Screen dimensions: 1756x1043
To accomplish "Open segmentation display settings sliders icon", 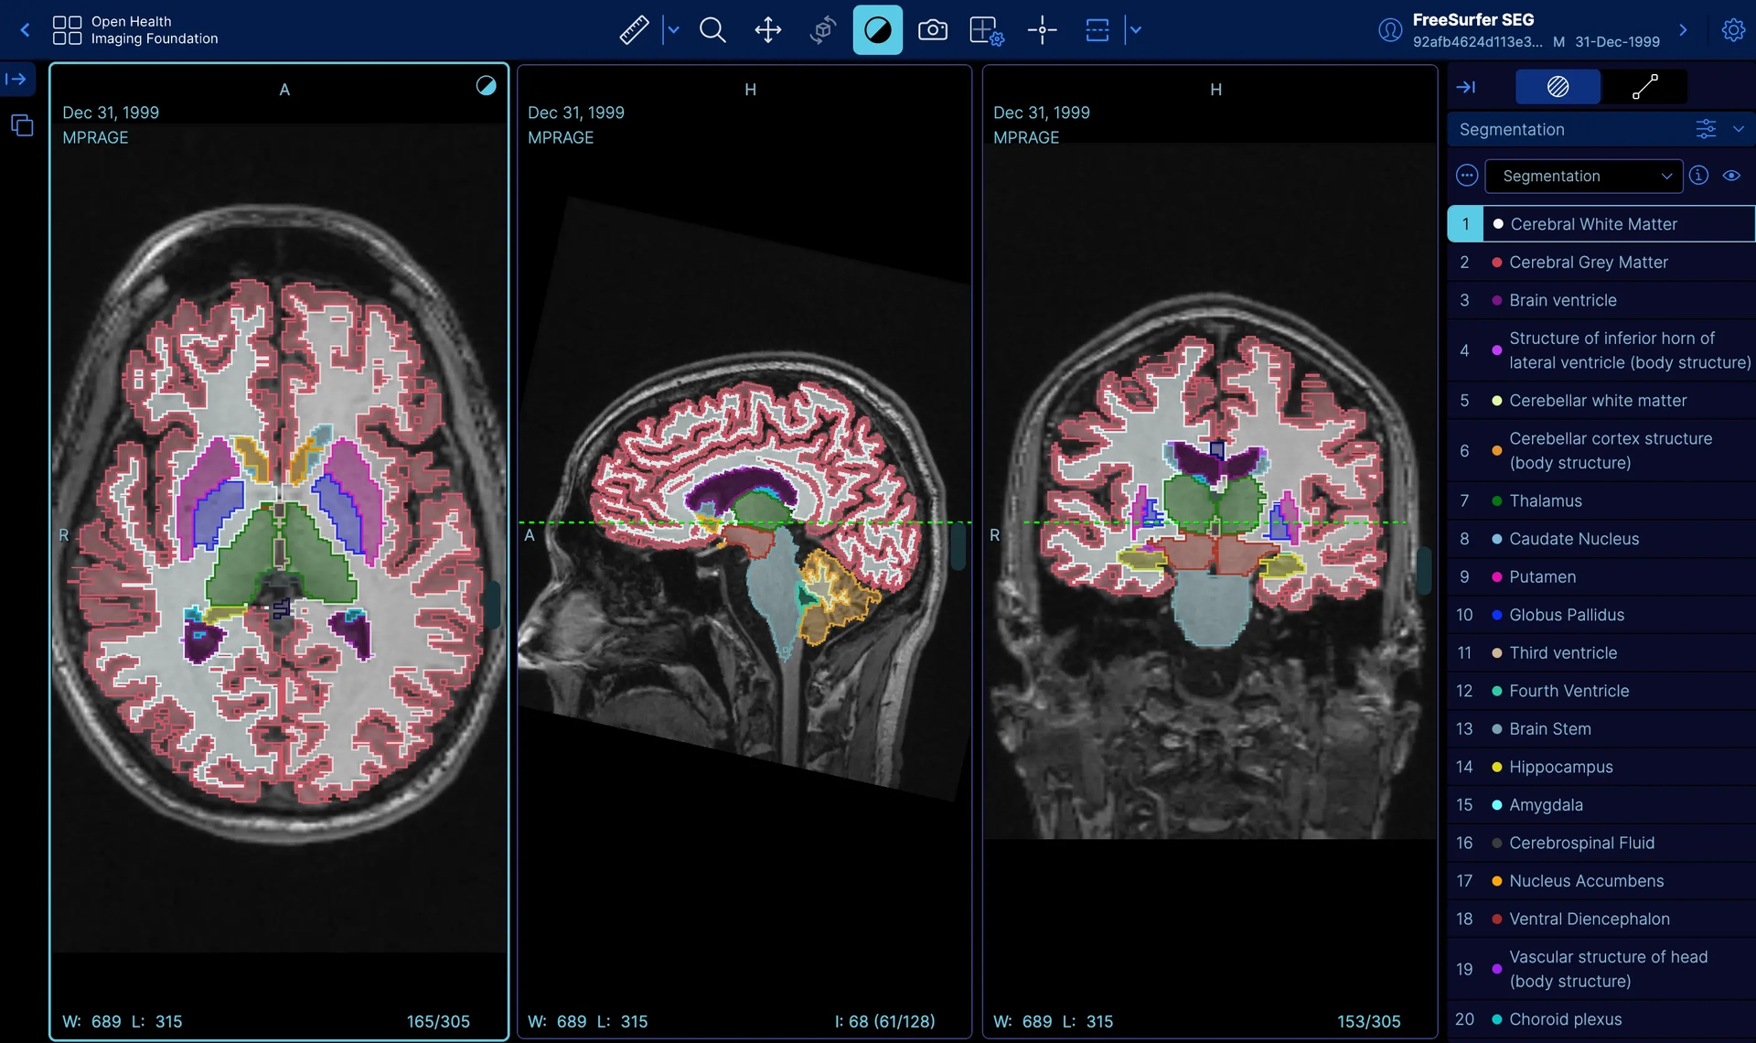I will [x=1707, y=128].
